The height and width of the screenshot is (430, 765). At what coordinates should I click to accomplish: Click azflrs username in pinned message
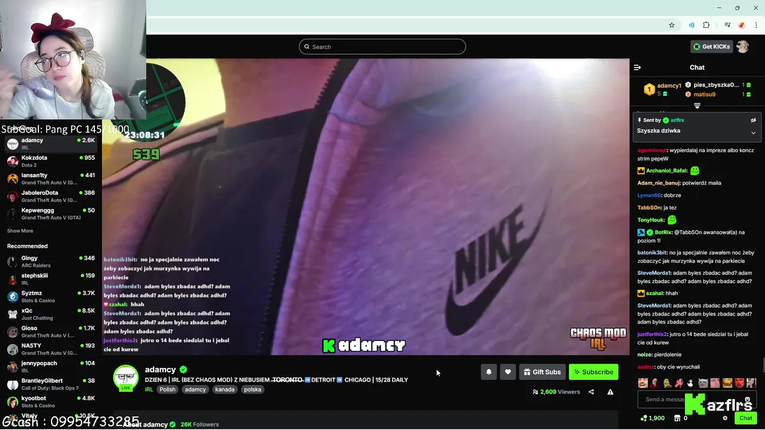(677, 120)
